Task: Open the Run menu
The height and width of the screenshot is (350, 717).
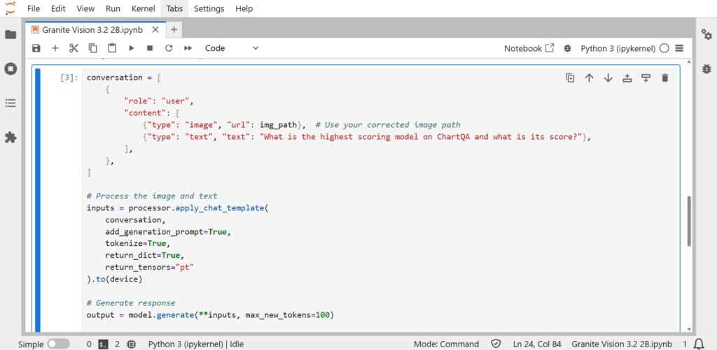Action: pyautogui.click(x=113, y=8)
